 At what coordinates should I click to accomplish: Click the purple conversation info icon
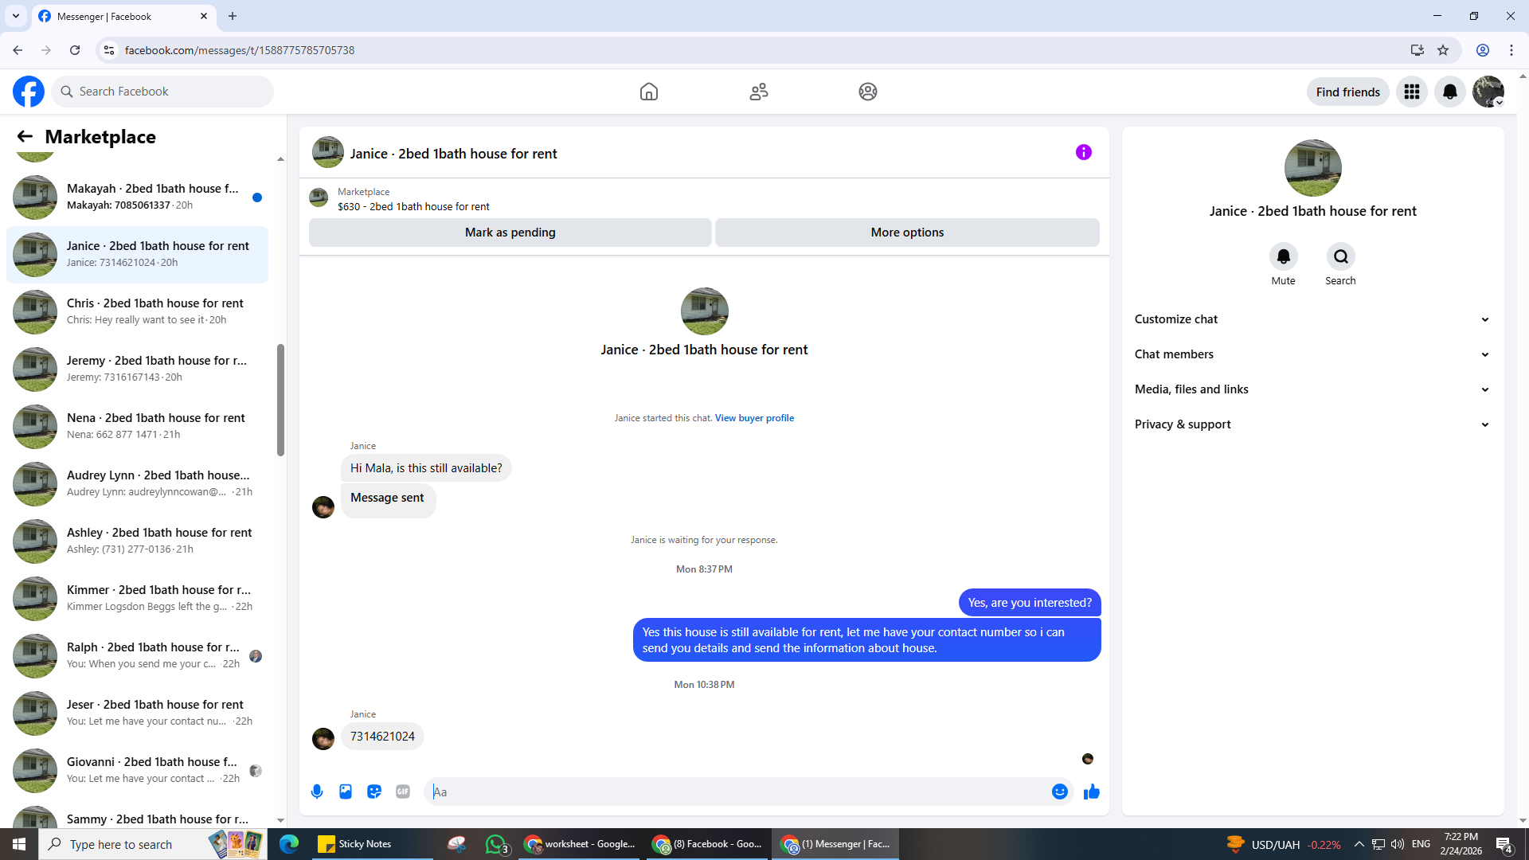tap(1083, 152)
